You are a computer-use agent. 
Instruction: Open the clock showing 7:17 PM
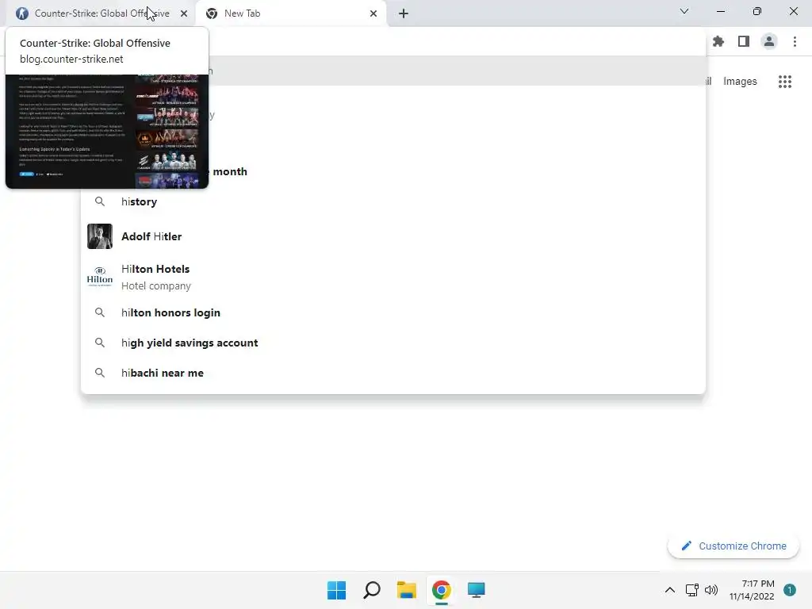pyautogui.click(x=752, y=590)
